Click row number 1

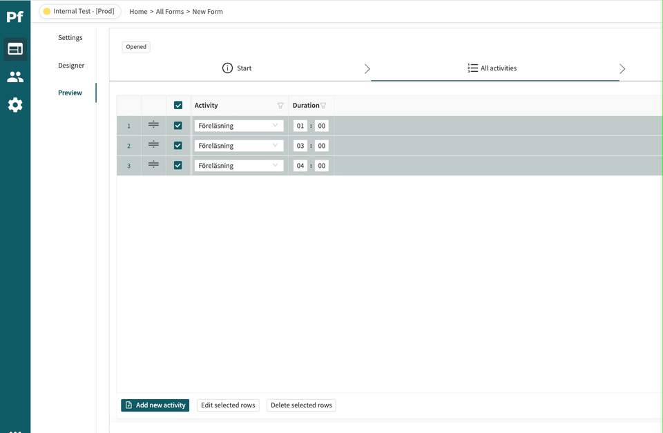tap(129, 126)
